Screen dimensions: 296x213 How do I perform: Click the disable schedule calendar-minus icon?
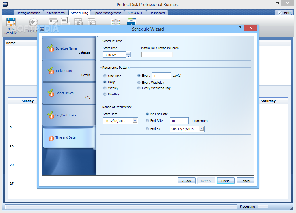(x=92, y=21)
